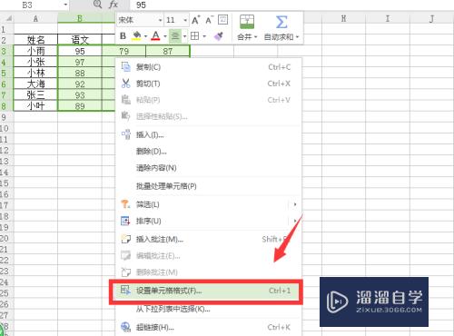Click the merge cells icon
The height and width of the screenshot is (336, 454).
coord(247,22)
